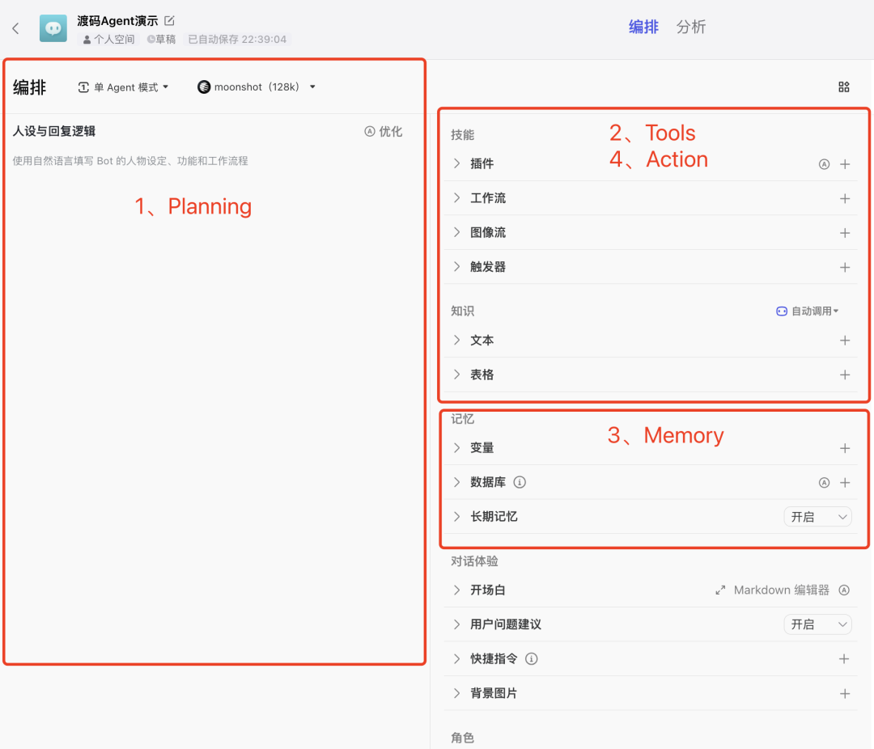The width and height of the screenshot is (874, 749).
Task: Click the layout grid icon at top right
Action: tap(844, 87)
